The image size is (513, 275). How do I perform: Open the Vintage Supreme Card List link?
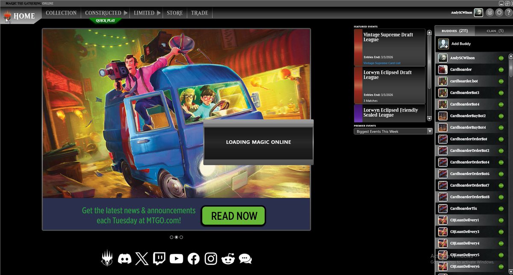[382, 63]
